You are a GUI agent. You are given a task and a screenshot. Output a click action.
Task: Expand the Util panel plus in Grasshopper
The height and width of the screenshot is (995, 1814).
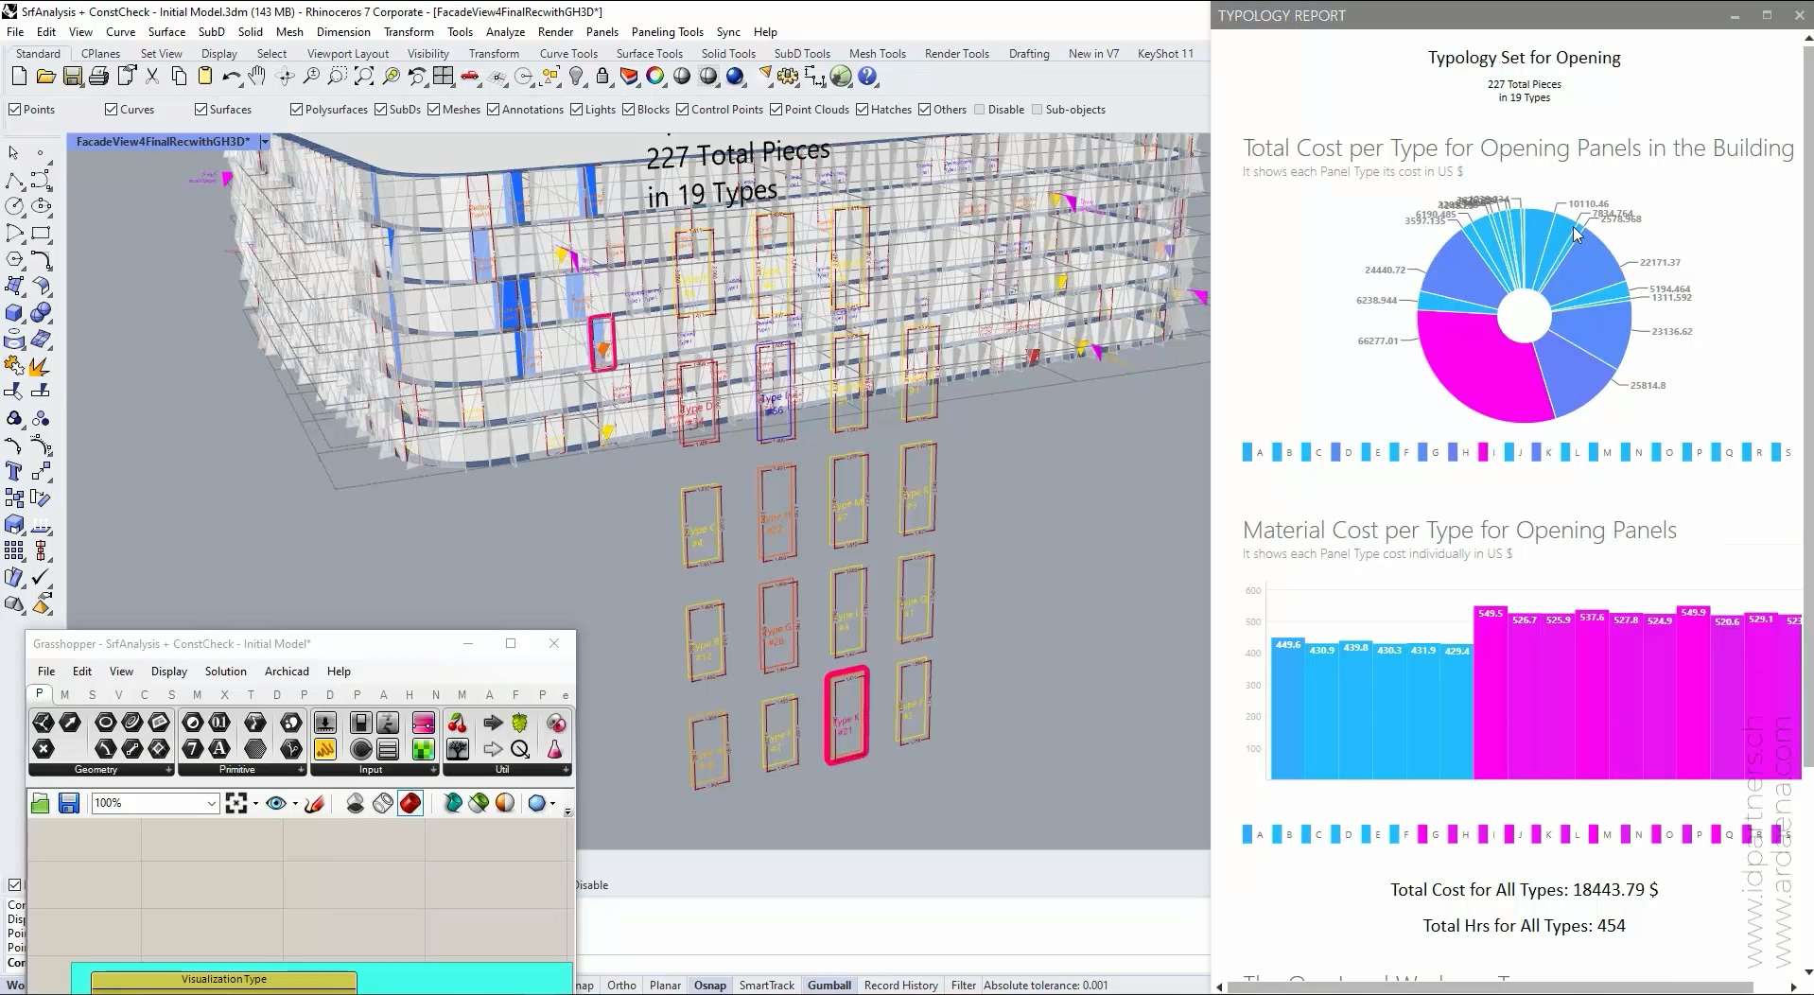tap(566, 770)
